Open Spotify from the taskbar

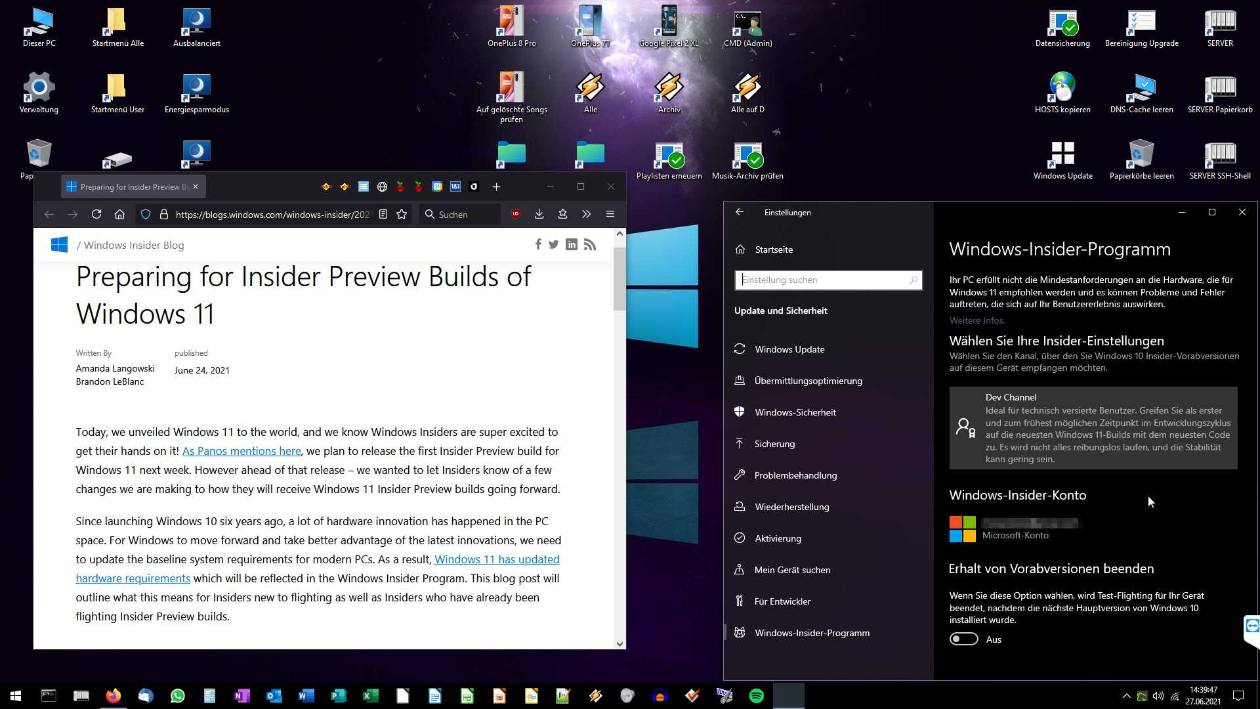(756, 696)
